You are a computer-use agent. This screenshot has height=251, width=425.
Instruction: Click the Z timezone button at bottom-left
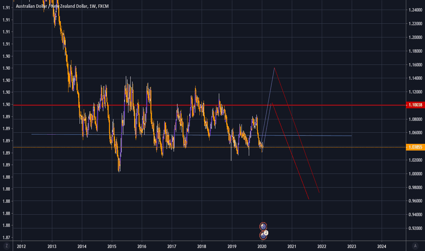click(7, 246)
